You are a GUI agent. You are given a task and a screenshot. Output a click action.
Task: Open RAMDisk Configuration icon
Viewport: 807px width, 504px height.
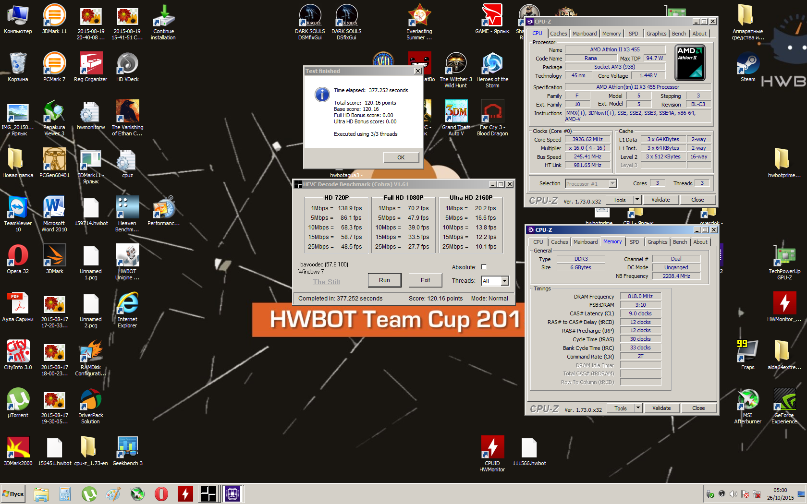91,358
